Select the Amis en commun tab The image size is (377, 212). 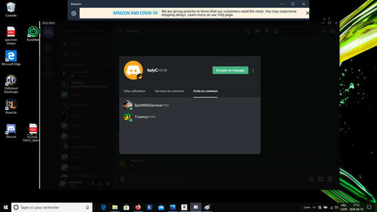click(x=206, y=91)
